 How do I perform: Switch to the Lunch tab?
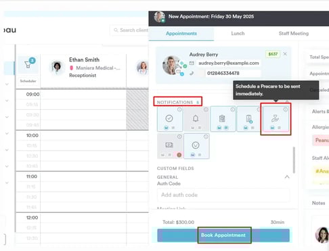238,34
